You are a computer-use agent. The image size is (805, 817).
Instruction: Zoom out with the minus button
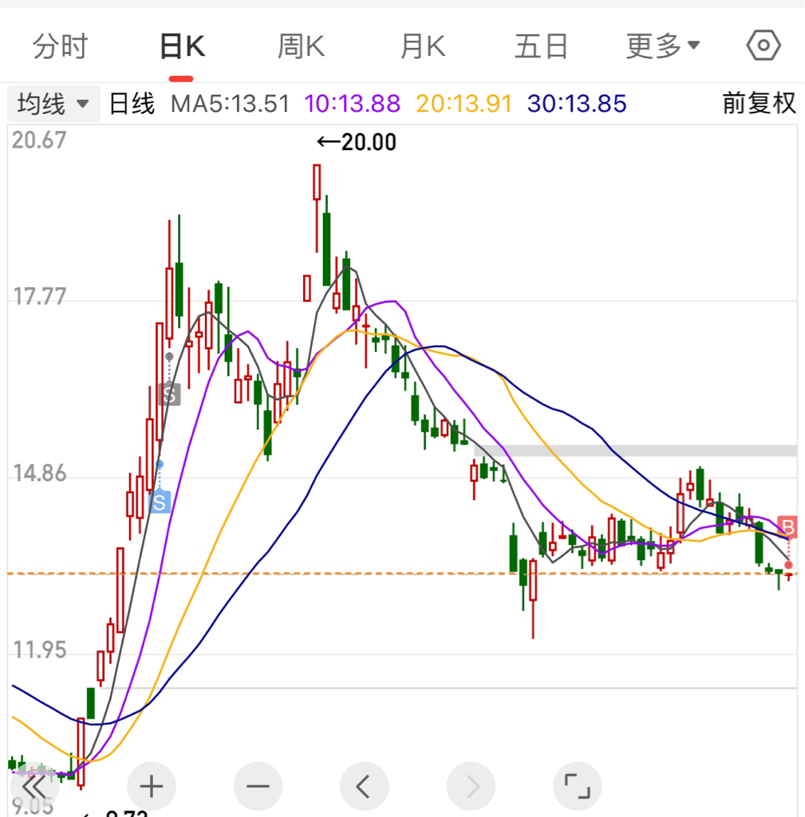point(258,786)
